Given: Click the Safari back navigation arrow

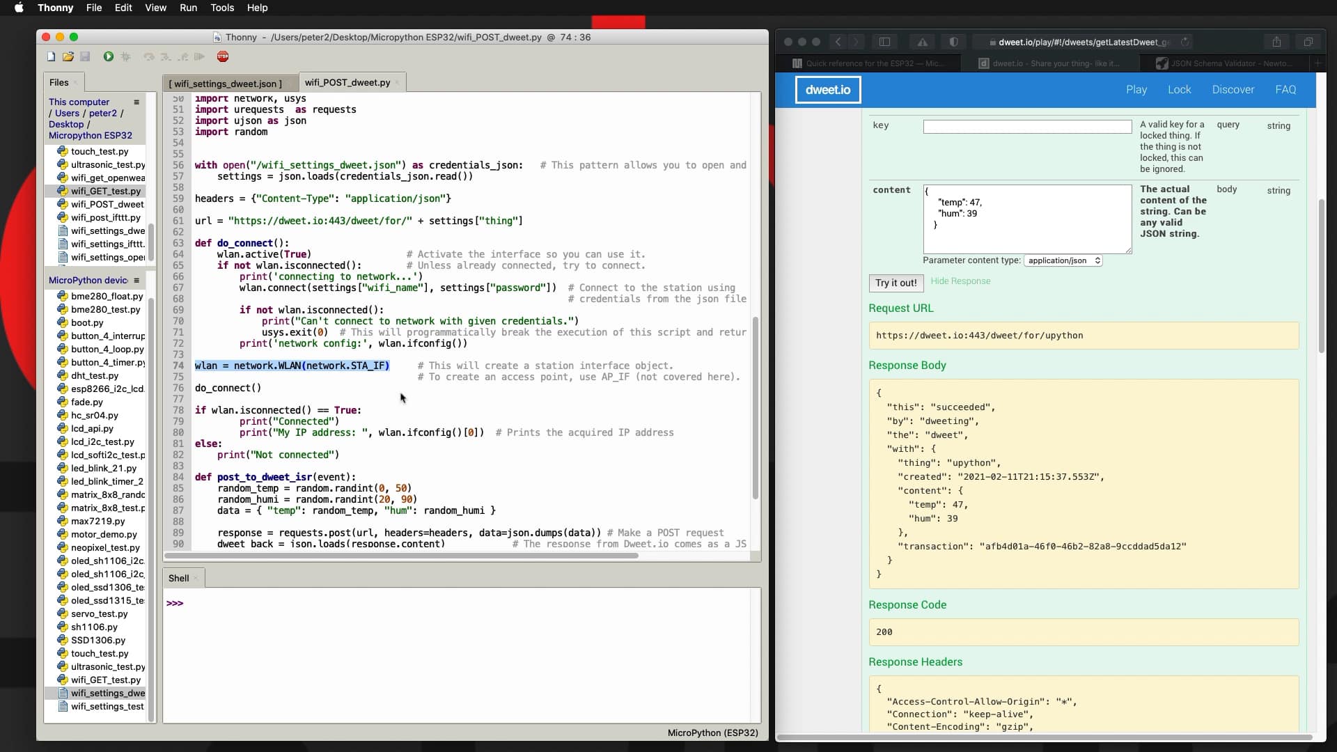Looking at the screenshot, I should click(x=838, y=42).
